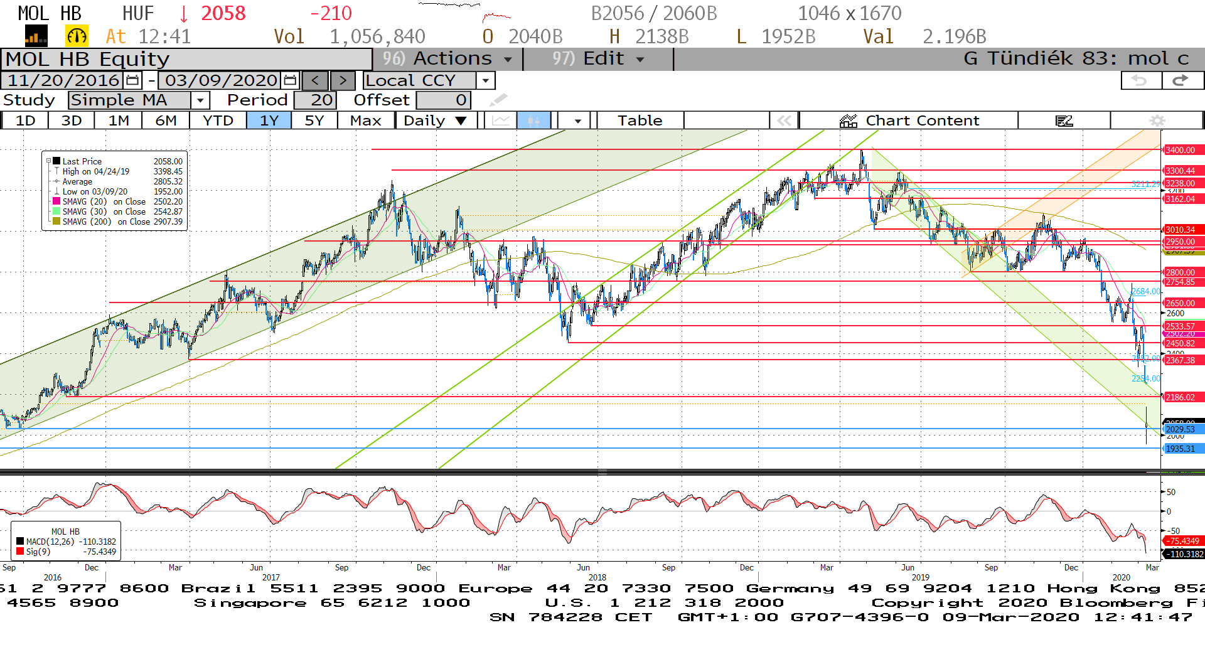Click the double-left collapse arrows icon
The height and width of the screenshot is (652, 1205).
(784, 120)
